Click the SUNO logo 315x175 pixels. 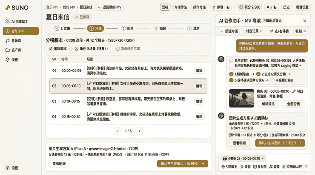point(17,8)
